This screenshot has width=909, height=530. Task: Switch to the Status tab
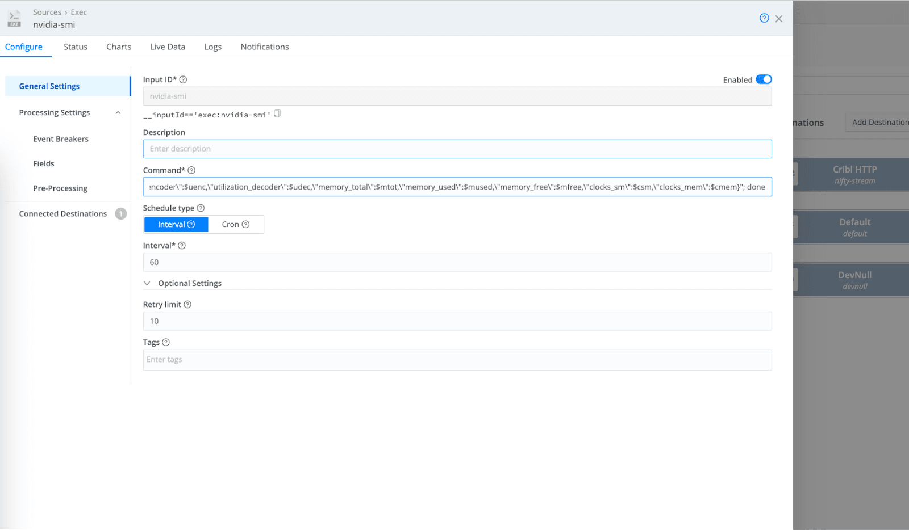click(76, 47)
